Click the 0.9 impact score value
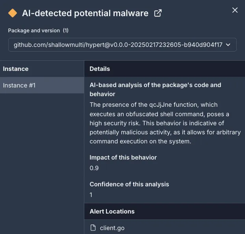Screen dimensions: 245x234 94,168
